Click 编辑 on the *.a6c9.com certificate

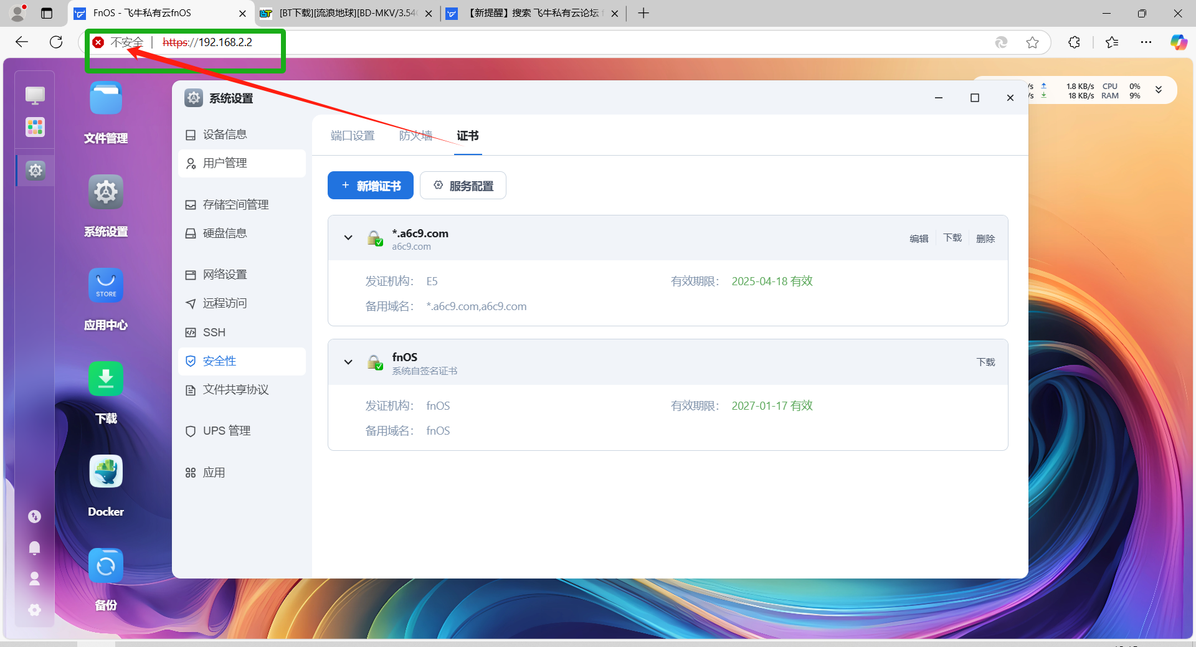[x=919, y=238]
